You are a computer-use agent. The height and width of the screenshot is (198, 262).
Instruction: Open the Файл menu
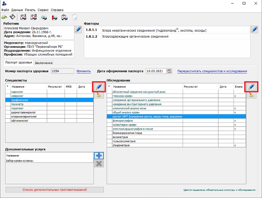5,10
